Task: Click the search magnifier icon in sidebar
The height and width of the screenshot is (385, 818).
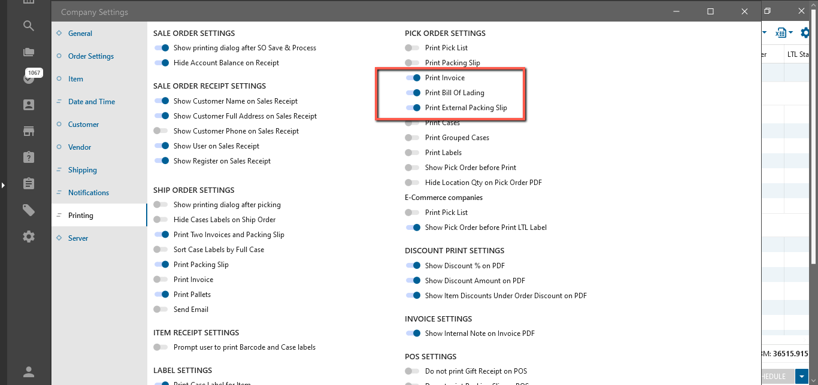Action: (29, 26)
